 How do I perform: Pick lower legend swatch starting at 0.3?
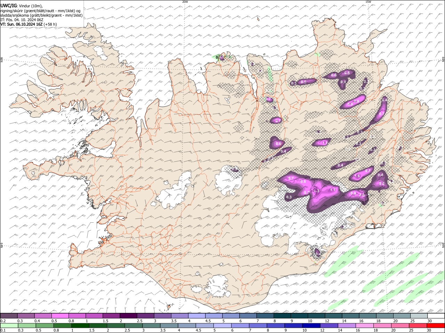pyautogui.click(x=27, y=325)
